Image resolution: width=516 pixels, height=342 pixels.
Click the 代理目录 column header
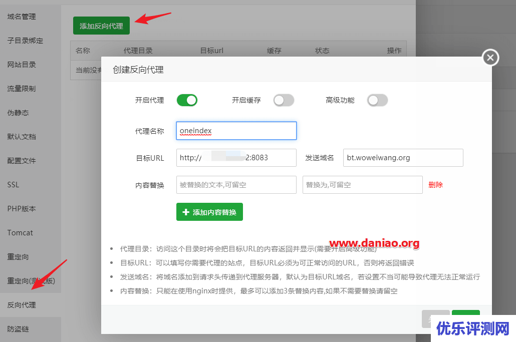[x=138, y=50]
